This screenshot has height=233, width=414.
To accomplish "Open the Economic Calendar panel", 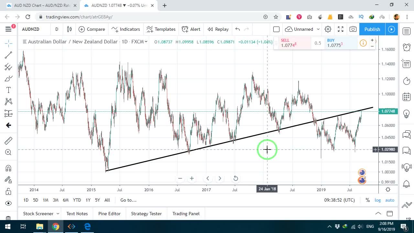I will (407, 97).
